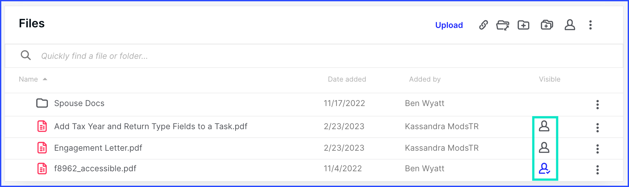Click the single new folder plus icon
This screenshot has height=187, width=629.
[524, 25]
